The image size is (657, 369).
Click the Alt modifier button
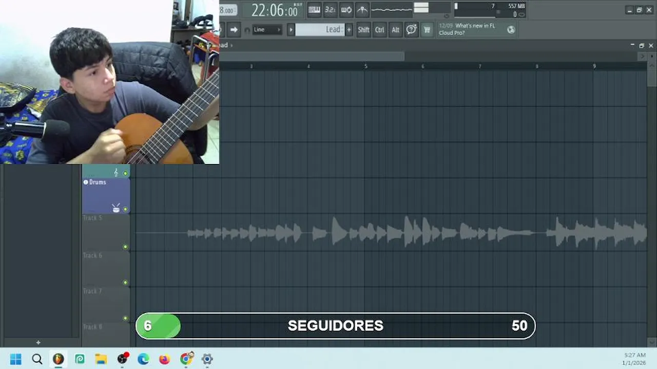point(395,30)
